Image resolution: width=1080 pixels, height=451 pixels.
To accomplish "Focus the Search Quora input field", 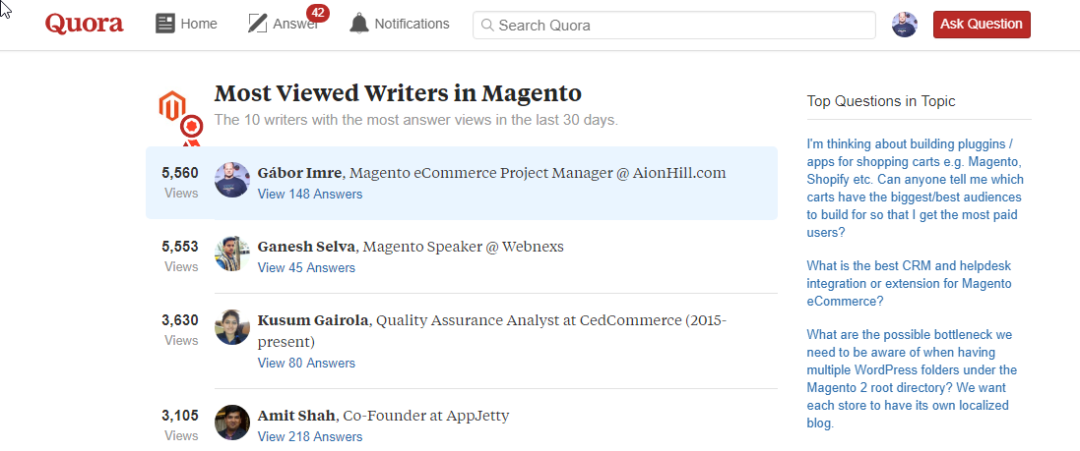I will [x=673, y=26].
